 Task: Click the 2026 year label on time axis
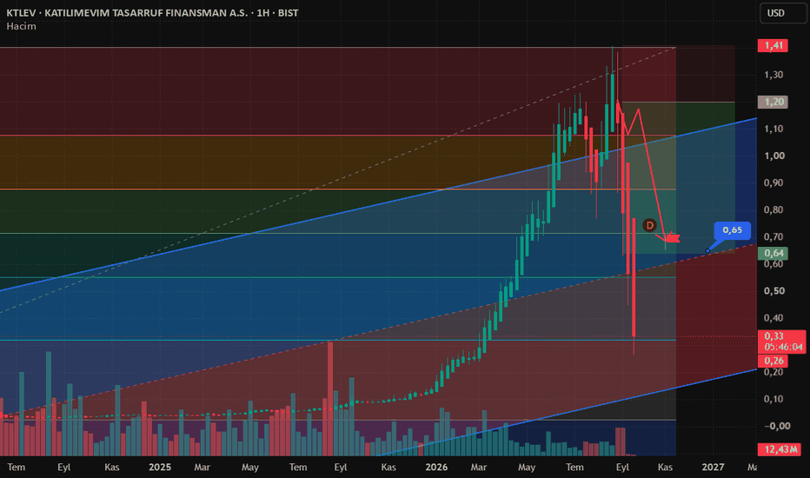pos(436,468)
